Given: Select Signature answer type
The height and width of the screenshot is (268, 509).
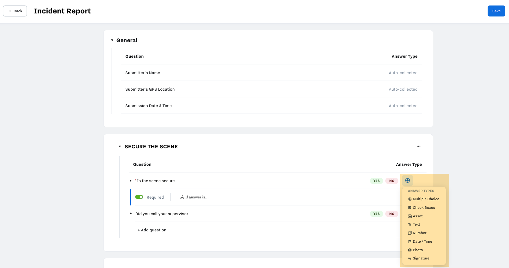Looking at the screenshot, I should tap(421, 258).
